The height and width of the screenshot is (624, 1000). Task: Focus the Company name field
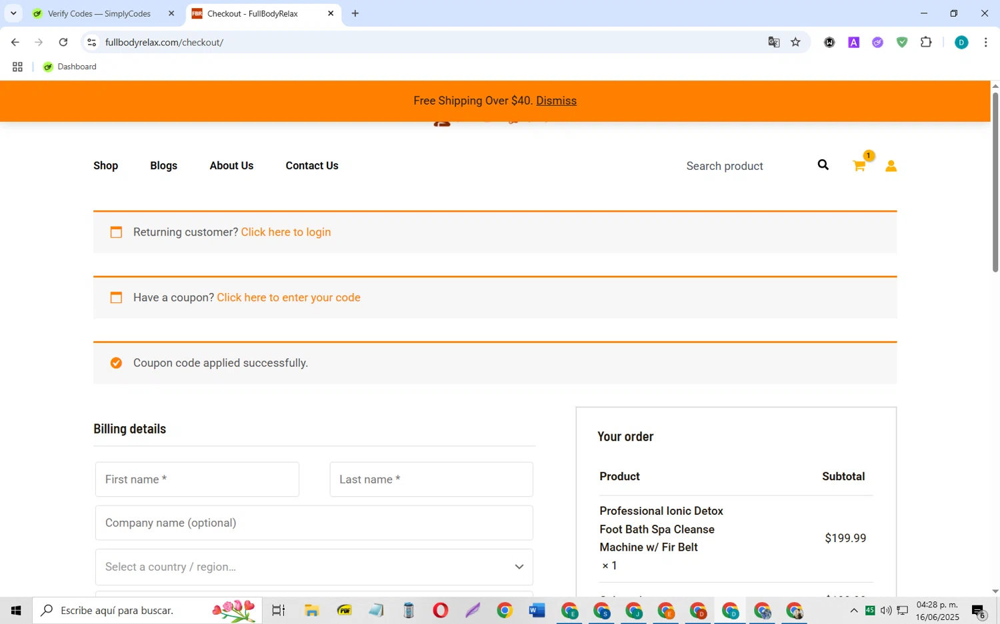(x=314, y=523)
